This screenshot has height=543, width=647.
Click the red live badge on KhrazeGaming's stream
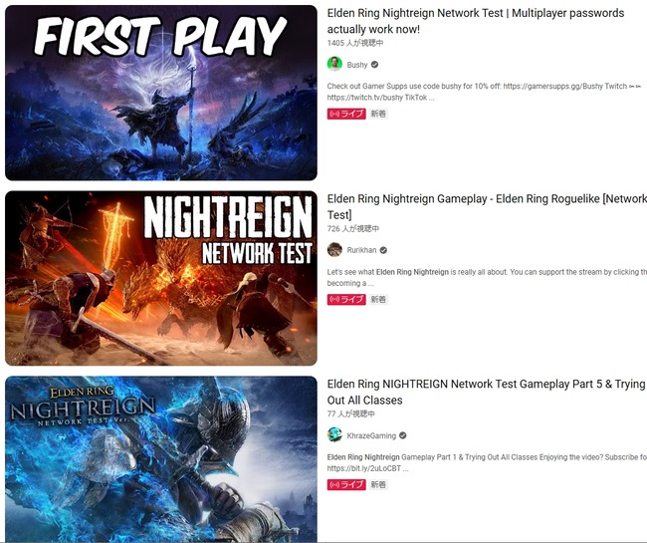click(x=346, y=484)
